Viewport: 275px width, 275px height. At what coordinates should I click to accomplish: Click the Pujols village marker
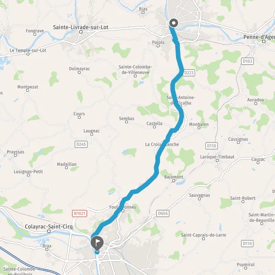(158, 46)
